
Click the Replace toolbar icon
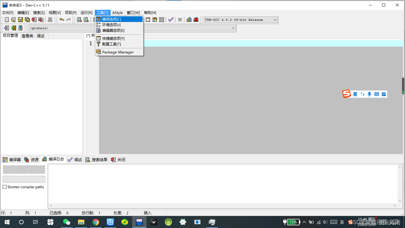(86, 20)
